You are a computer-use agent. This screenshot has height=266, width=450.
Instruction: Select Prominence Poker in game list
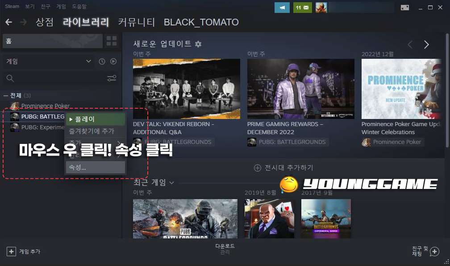(x=46, y=106)
